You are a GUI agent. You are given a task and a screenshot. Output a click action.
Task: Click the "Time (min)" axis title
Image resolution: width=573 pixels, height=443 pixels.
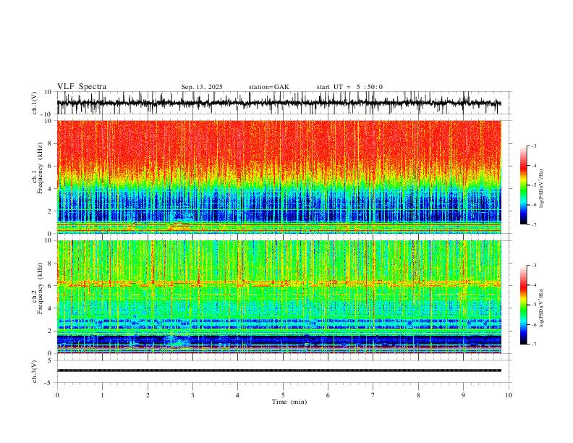289,402
